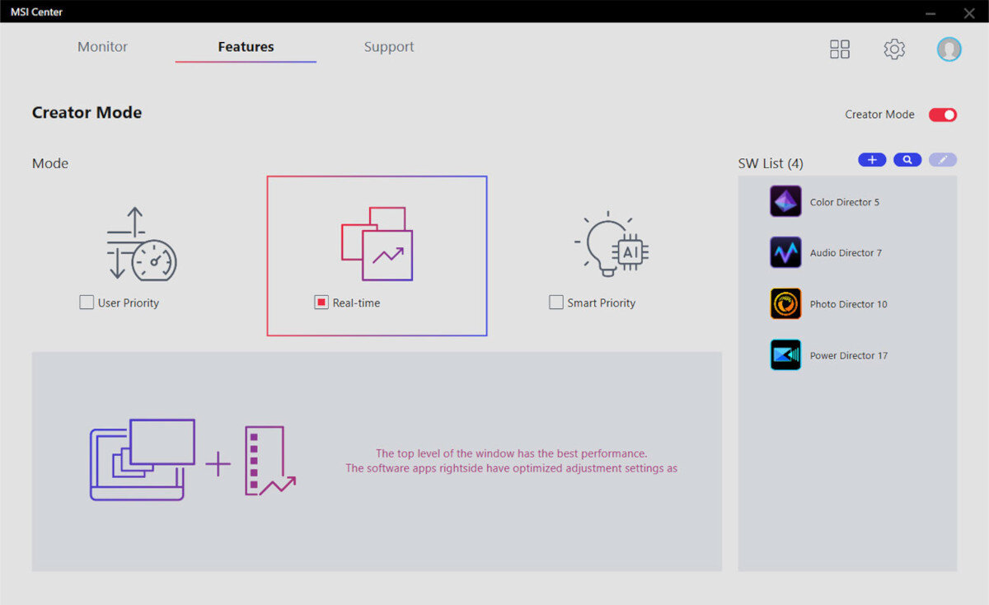Enable the Smart Priority checkbox
The height and width of the screenshot is (605, 989).
(556, 302)
